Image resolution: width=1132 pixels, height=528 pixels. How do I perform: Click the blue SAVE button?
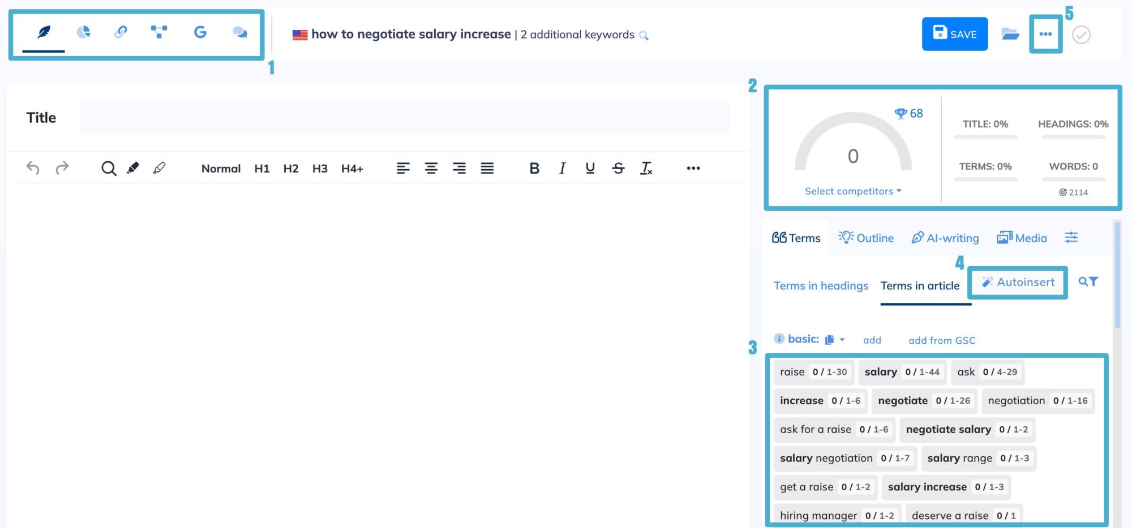click(954, 34)
